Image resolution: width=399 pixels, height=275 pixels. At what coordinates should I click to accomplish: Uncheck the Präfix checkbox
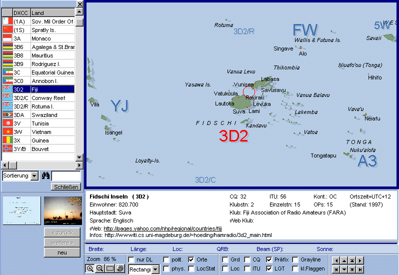[269, 260]
